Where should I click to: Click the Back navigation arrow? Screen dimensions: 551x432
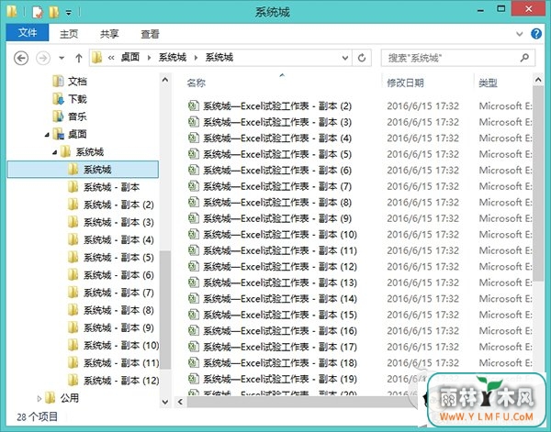(21, 58)
